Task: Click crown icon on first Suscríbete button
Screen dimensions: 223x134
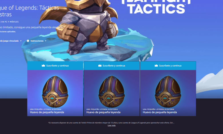Action: (43, 66)
